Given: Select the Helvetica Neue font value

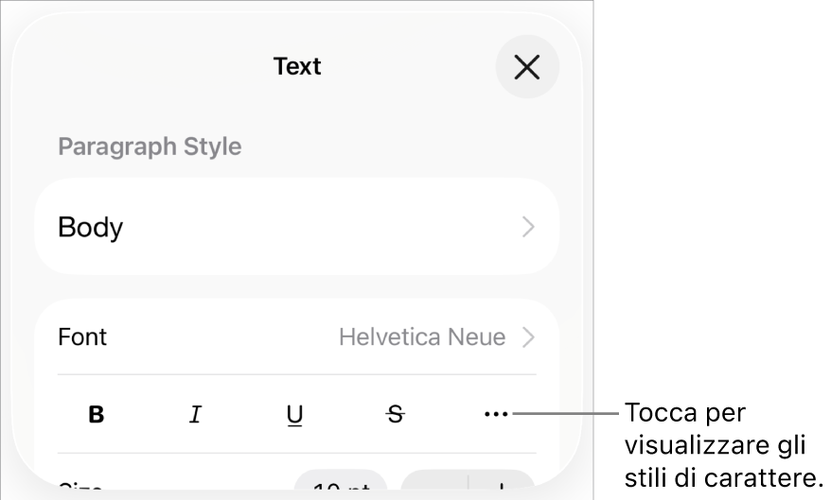Looking at the screenshot, I should 422,337.
